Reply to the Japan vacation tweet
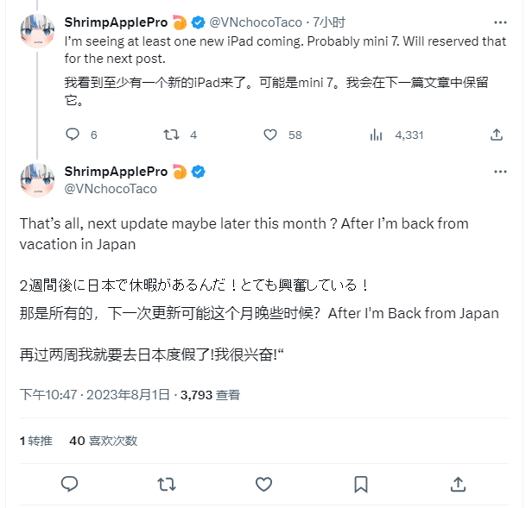 [x=69, y=484]
